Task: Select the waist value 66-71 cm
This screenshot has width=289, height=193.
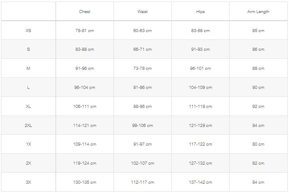Action: pyautogui.click(x=142, y=49)
